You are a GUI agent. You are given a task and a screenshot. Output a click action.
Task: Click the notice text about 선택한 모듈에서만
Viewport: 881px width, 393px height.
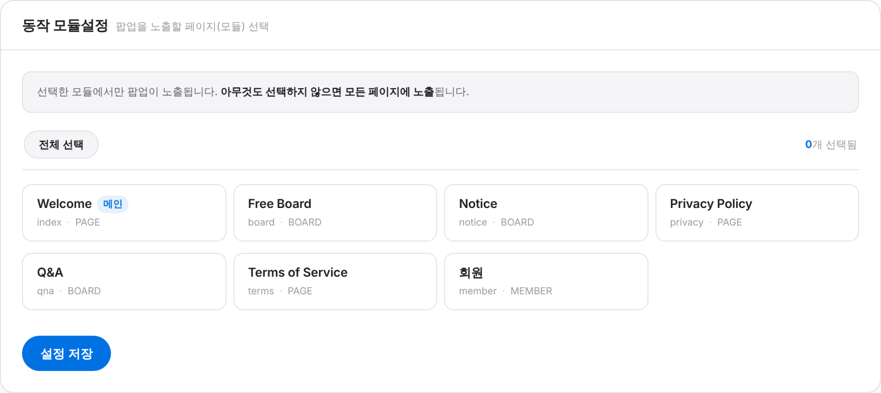point(253,92)
